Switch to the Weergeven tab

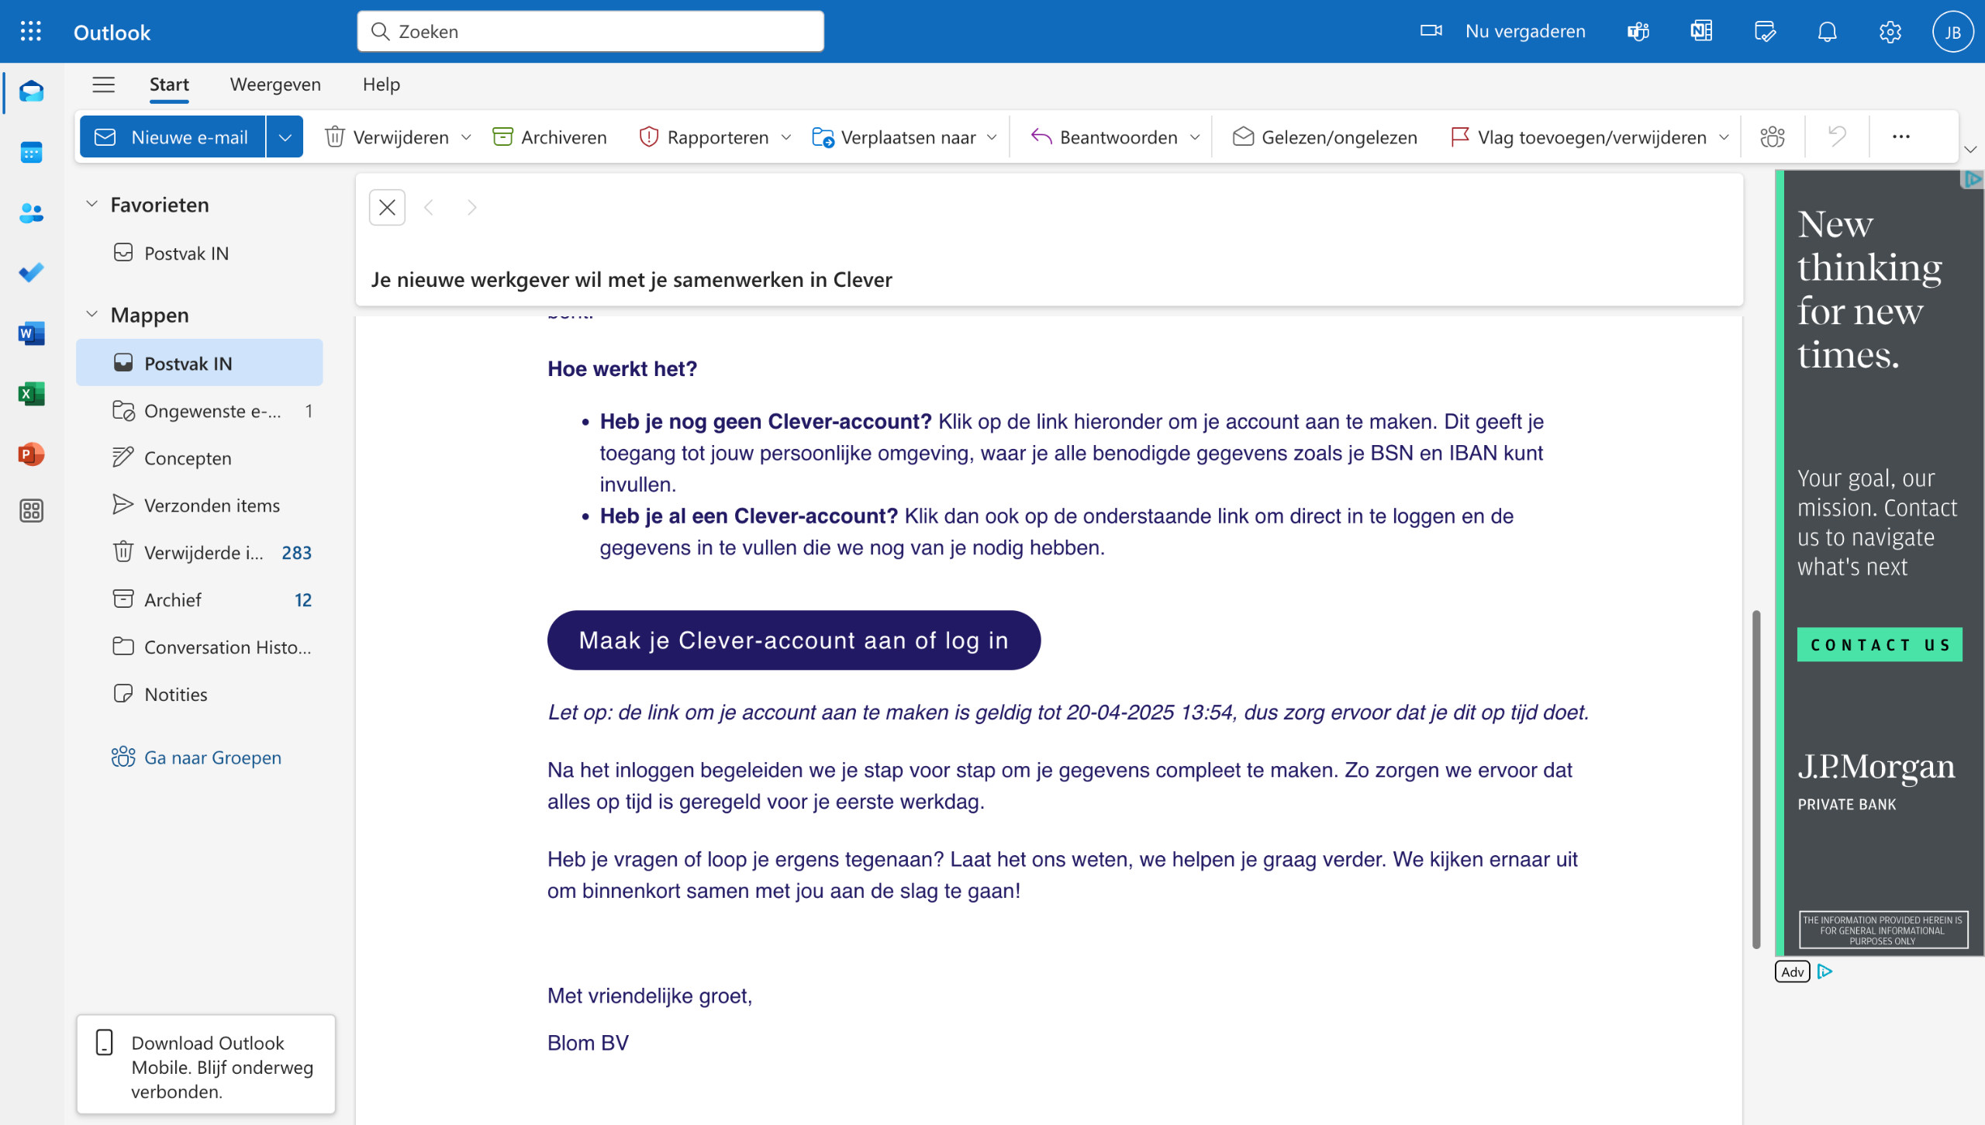coord(275,85)
